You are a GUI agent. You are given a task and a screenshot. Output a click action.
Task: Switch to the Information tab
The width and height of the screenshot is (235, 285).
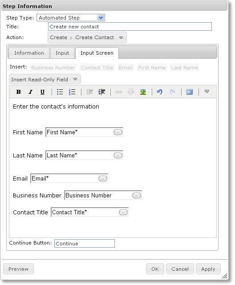click(x=29, y=53)
